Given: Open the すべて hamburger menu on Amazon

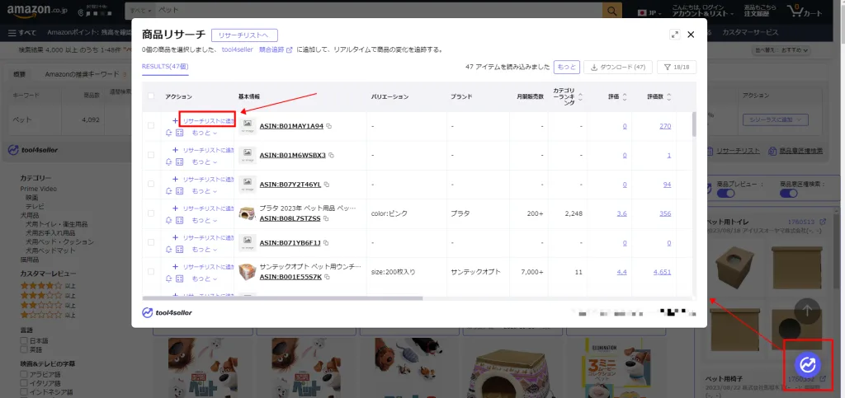Looking at the screenshot, I should point(22,32).
